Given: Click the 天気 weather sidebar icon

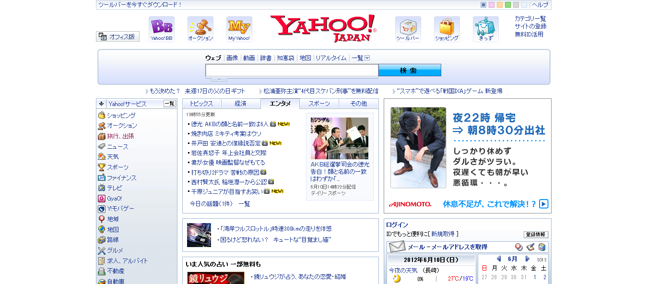Looking at the screenshot, I should pos(102,157).
